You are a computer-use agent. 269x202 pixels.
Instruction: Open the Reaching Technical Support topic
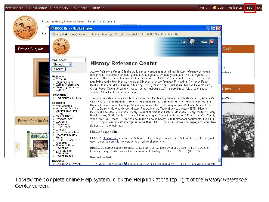[68, 88]
